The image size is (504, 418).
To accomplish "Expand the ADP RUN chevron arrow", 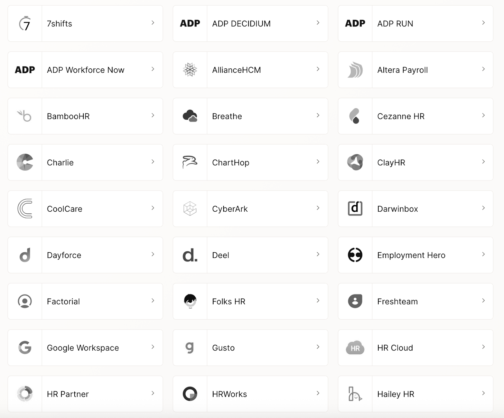I will pos(483,23).
